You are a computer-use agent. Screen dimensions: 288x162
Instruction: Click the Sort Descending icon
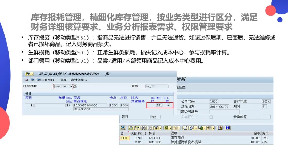[137, 128]
